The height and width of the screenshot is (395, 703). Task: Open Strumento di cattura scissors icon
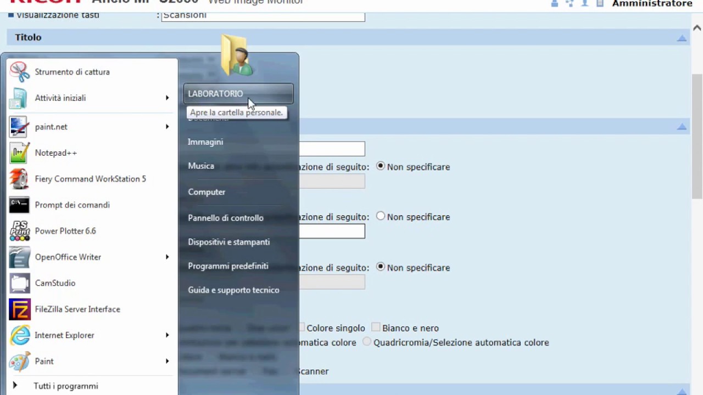[x=19, y=72]
